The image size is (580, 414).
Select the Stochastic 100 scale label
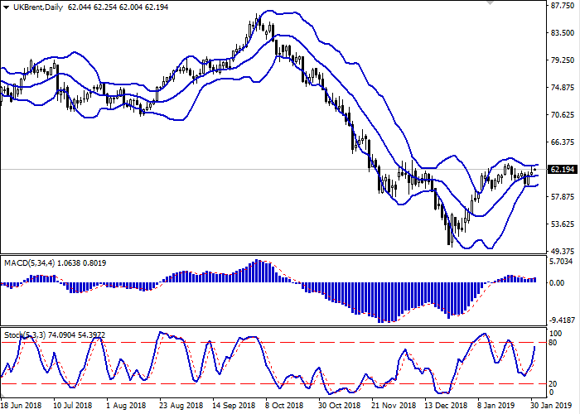pos(556,334)
